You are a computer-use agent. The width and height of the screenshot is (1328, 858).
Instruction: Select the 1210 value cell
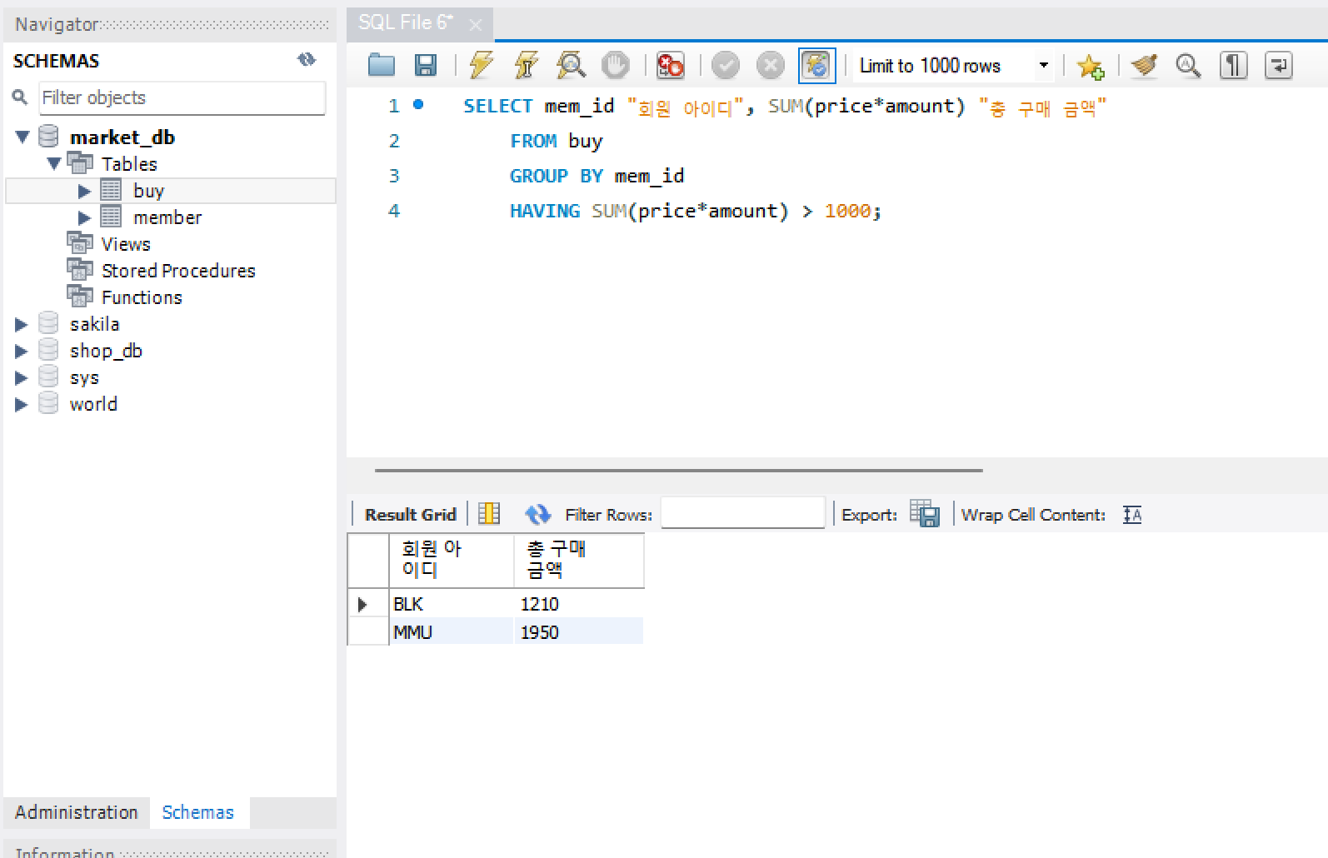579,604
